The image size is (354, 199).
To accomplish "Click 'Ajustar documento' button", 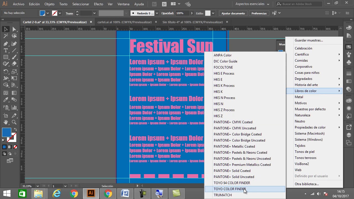I will coord(233,13).
